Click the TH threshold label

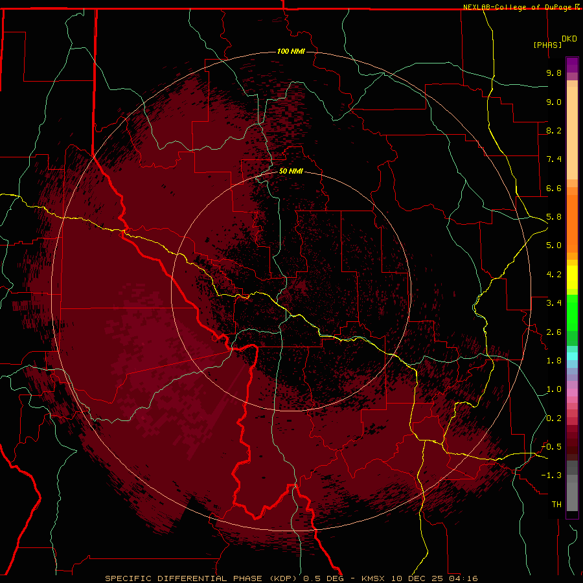(556, 505)
